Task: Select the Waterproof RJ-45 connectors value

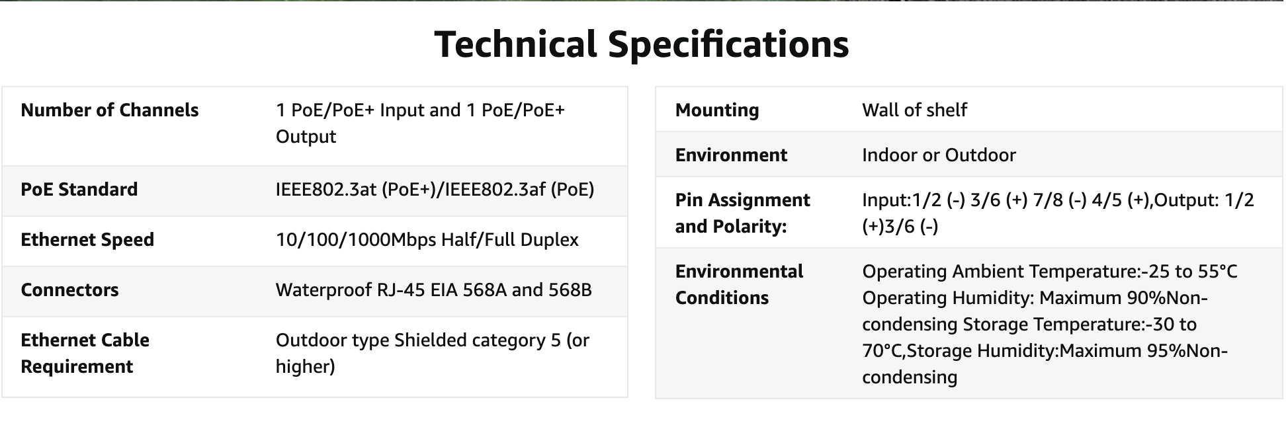Action: (433, 290)
